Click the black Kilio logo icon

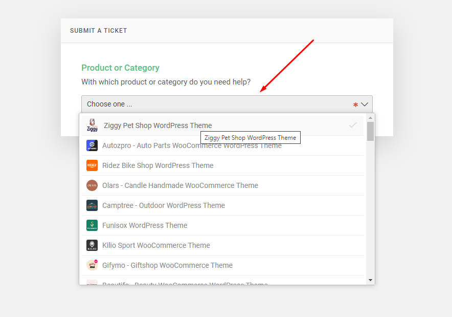point(92,245)
